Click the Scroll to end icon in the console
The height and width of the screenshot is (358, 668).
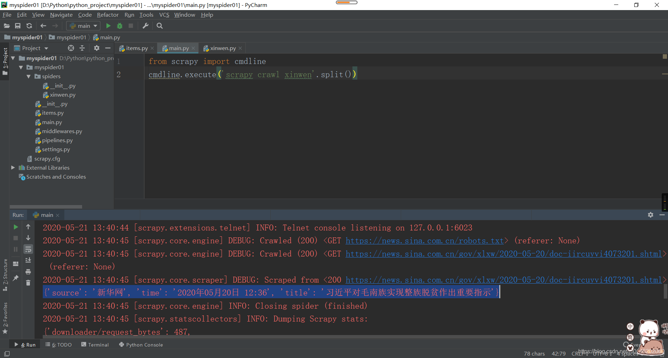click(28, 260)
